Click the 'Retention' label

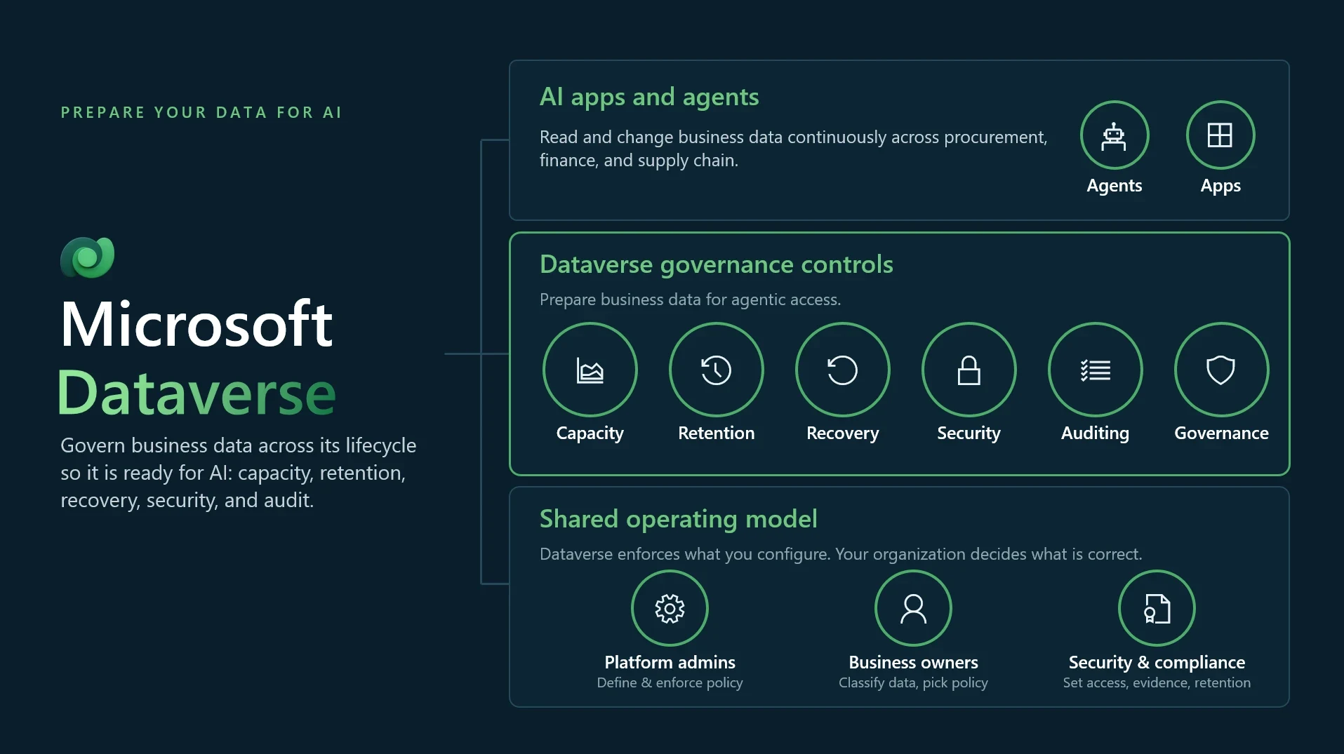point(716,433)
